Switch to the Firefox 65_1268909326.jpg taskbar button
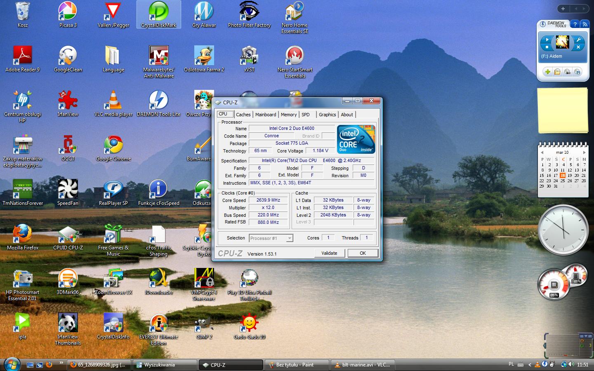 99,365
